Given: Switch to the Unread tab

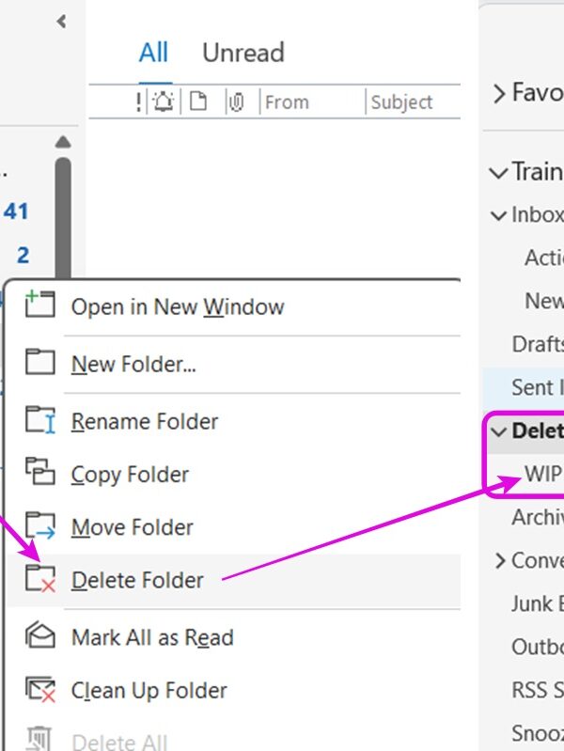Looking at the screenshot, I should click(x=243, y=53).
